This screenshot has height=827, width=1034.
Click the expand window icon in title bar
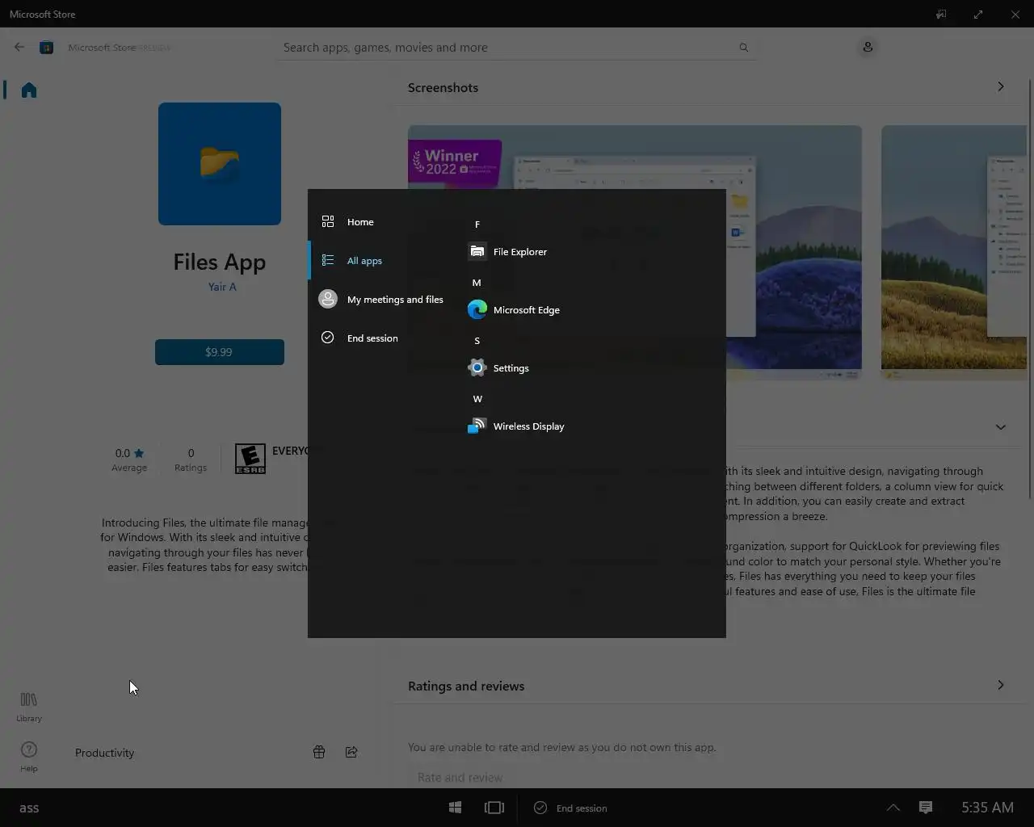click(978, 14)
